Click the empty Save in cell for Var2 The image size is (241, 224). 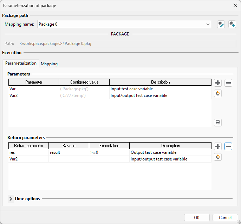tap(69, 159)
